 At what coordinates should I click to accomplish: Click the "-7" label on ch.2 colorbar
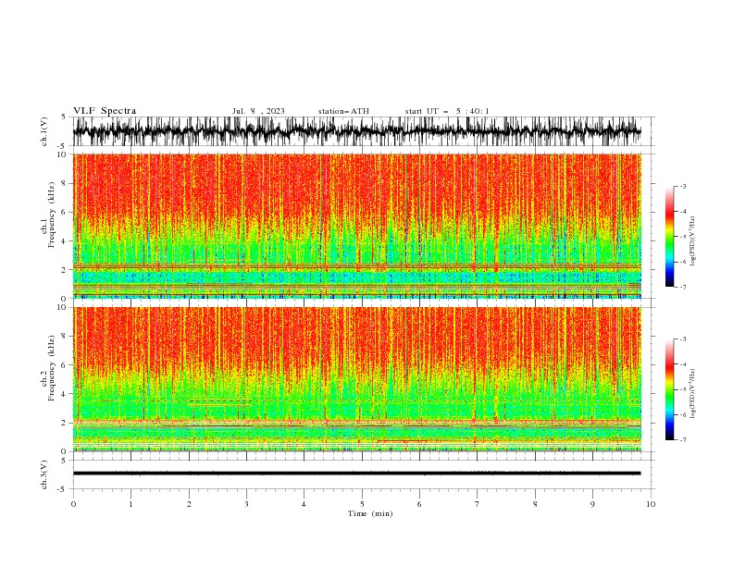pyautogui.click(x=683, y=440)
